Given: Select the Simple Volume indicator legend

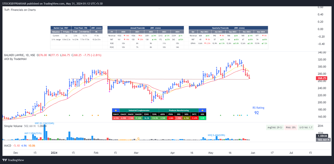Looking at the screenshot, I should point(13,126).
